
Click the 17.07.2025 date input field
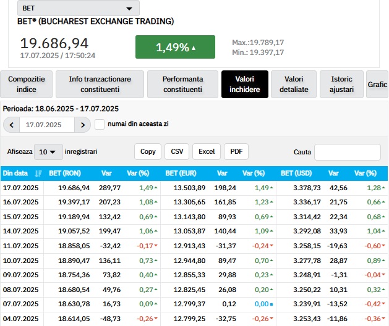tap(46, 125)
